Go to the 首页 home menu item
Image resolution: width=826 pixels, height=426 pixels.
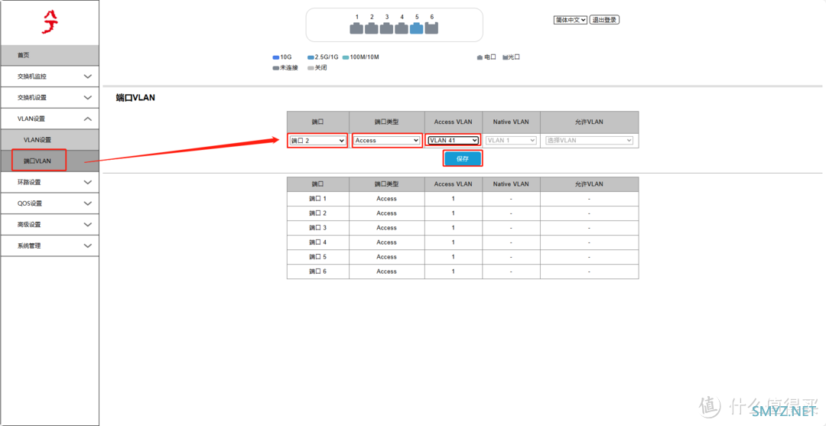point(50,55)
